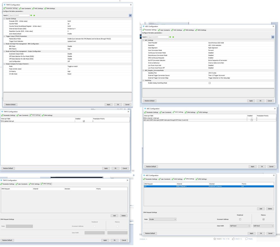Click Ok in ADC_Settings parameter window
The width and height of the screenshot is (280, 247).
[260, 101]
